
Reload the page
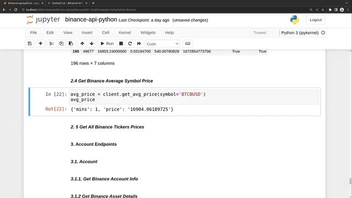coord(16,10)
